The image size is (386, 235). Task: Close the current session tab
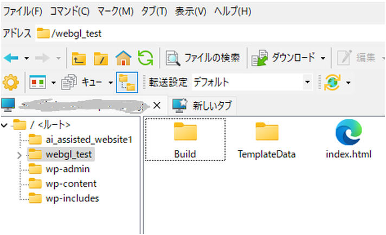(x=157, y=106)
